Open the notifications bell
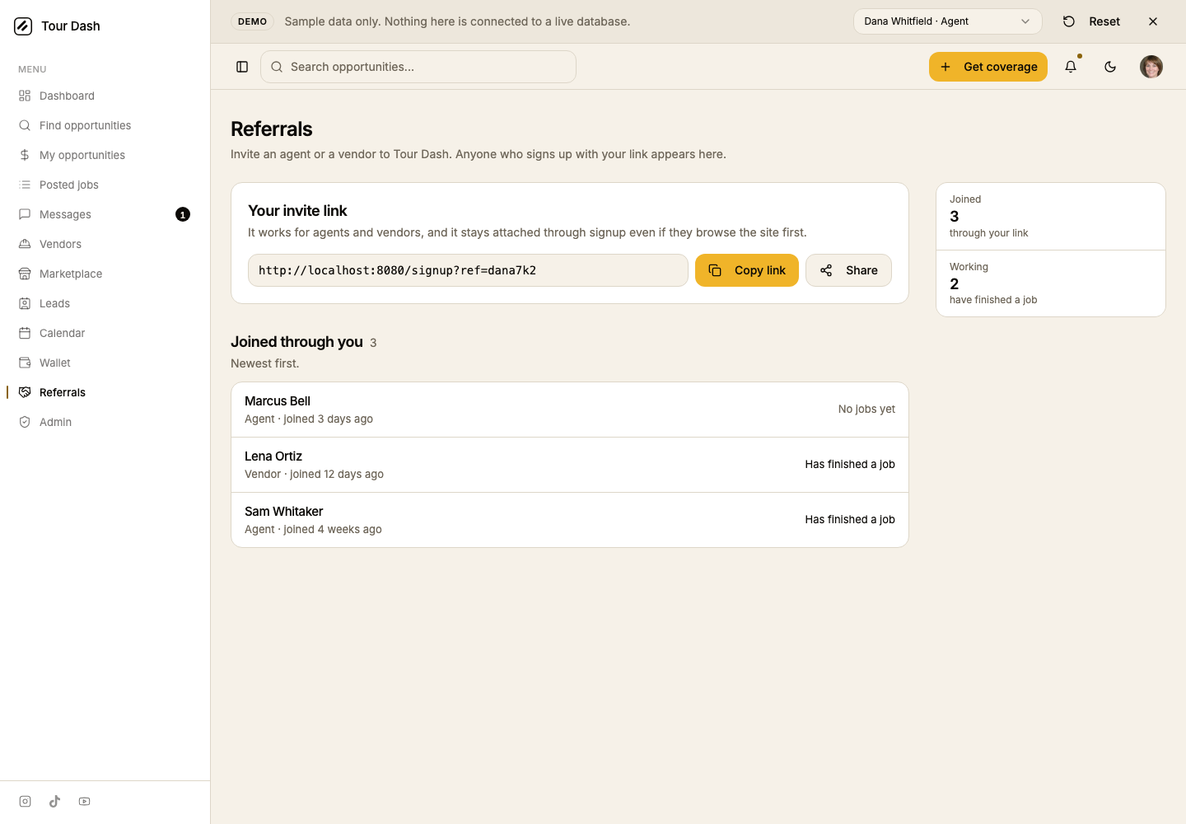 [1071, 67]
